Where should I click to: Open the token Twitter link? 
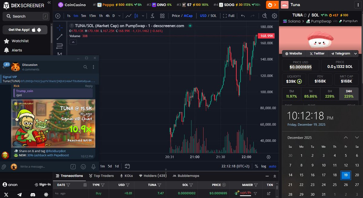pos(317,53)
